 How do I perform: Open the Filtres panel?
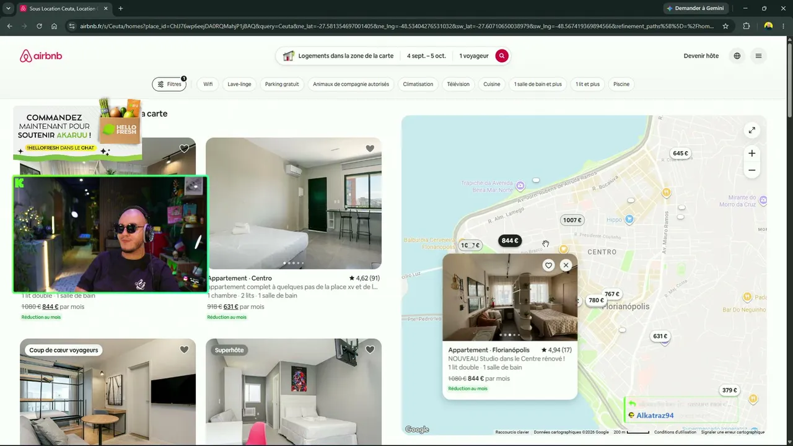click(x=169, y=84)
